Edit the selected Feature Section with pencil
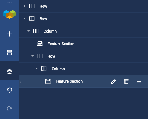148x119 pixels. [x=114, y=81]
